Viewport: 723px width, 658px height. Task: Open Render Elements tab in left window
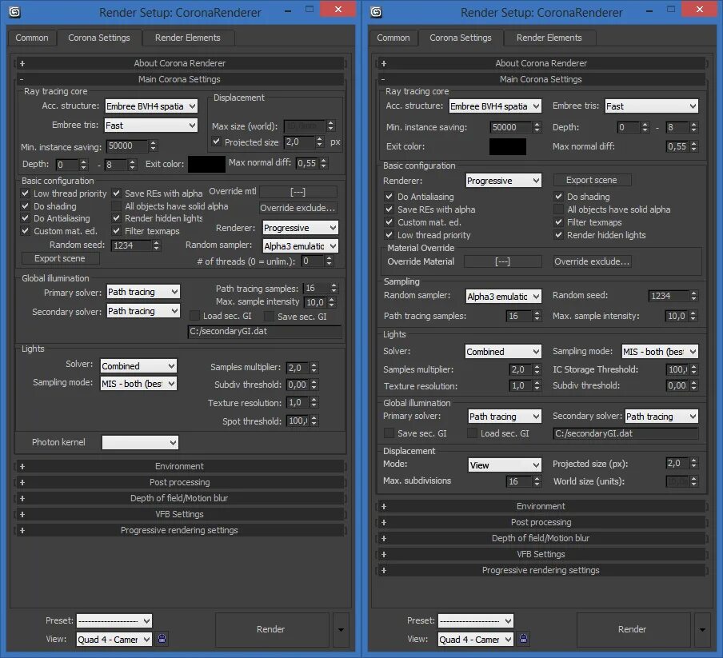click(x=188, y=38)
